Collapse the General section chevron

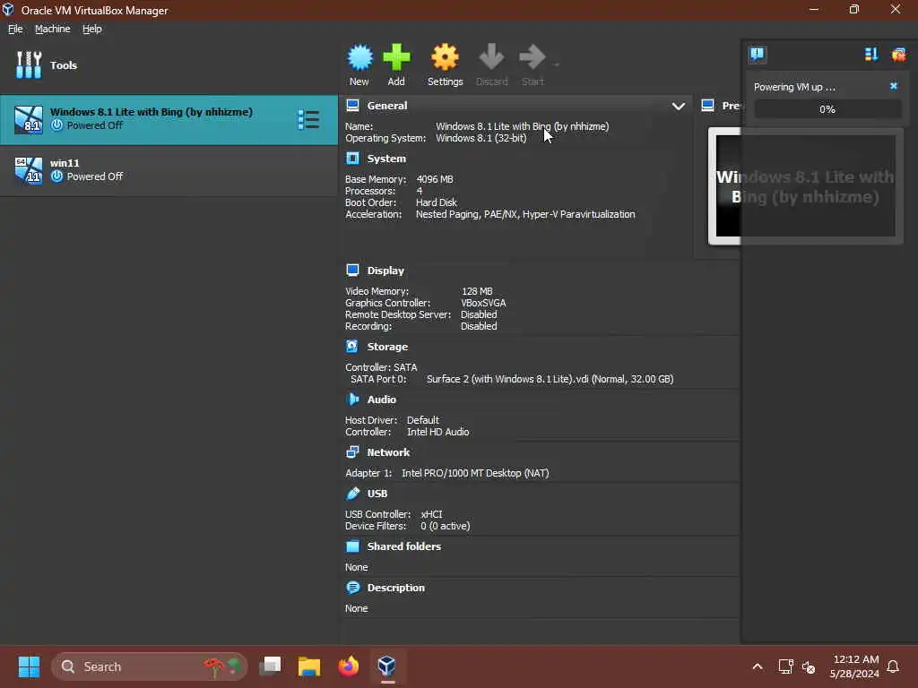678,107
